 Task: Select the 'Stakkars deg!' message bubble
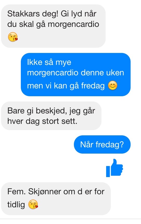(53, 26)
